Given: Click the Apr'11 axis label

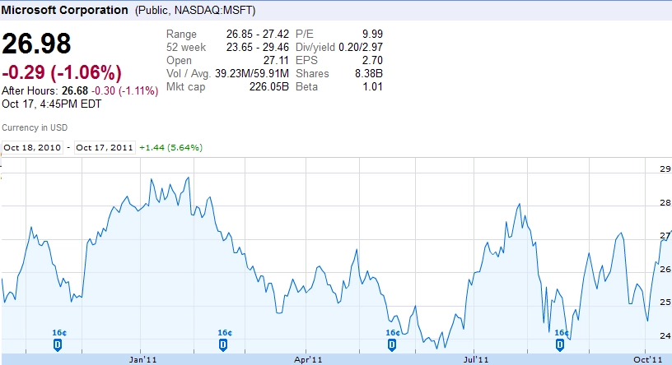Looking at the screenshot, I should [x=308, y=359].
